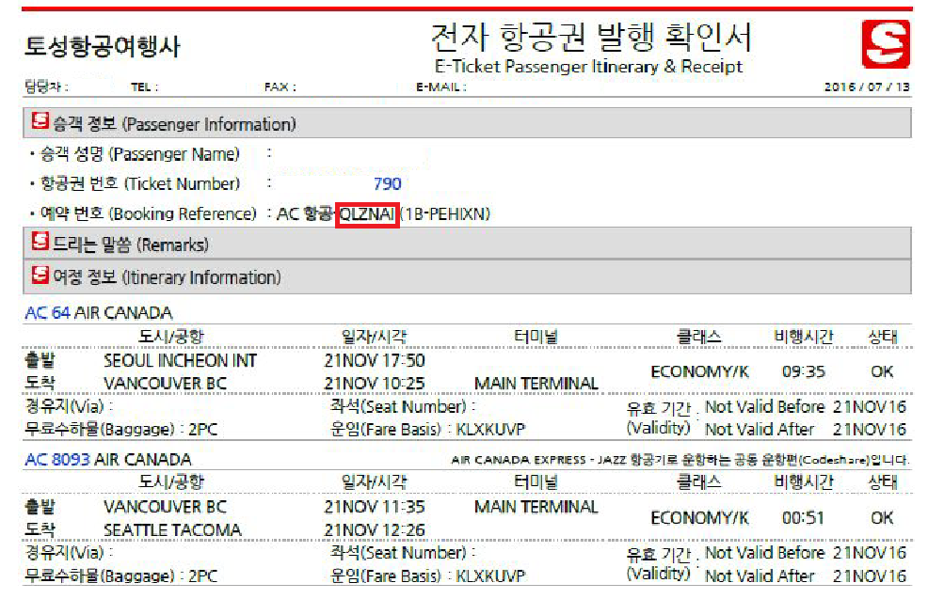
Task: Click the Seat Number label under AC 64
Action: pos(403,406)
